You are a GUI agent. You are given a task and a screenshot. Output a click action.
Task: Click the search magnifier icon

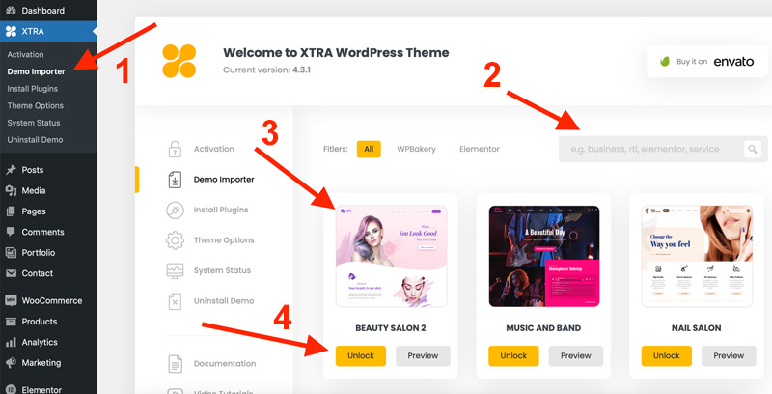pyautogui.click(x=753, y=149)
